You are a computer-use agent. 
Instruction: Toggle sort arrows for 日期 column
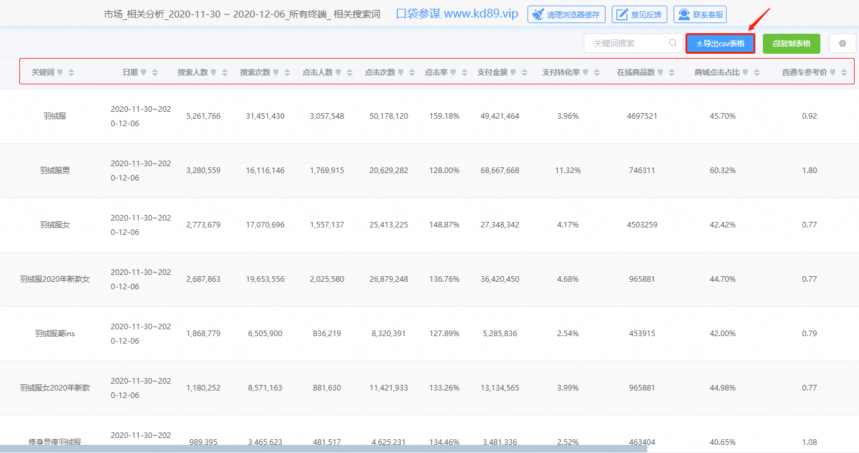click(155, 72)
